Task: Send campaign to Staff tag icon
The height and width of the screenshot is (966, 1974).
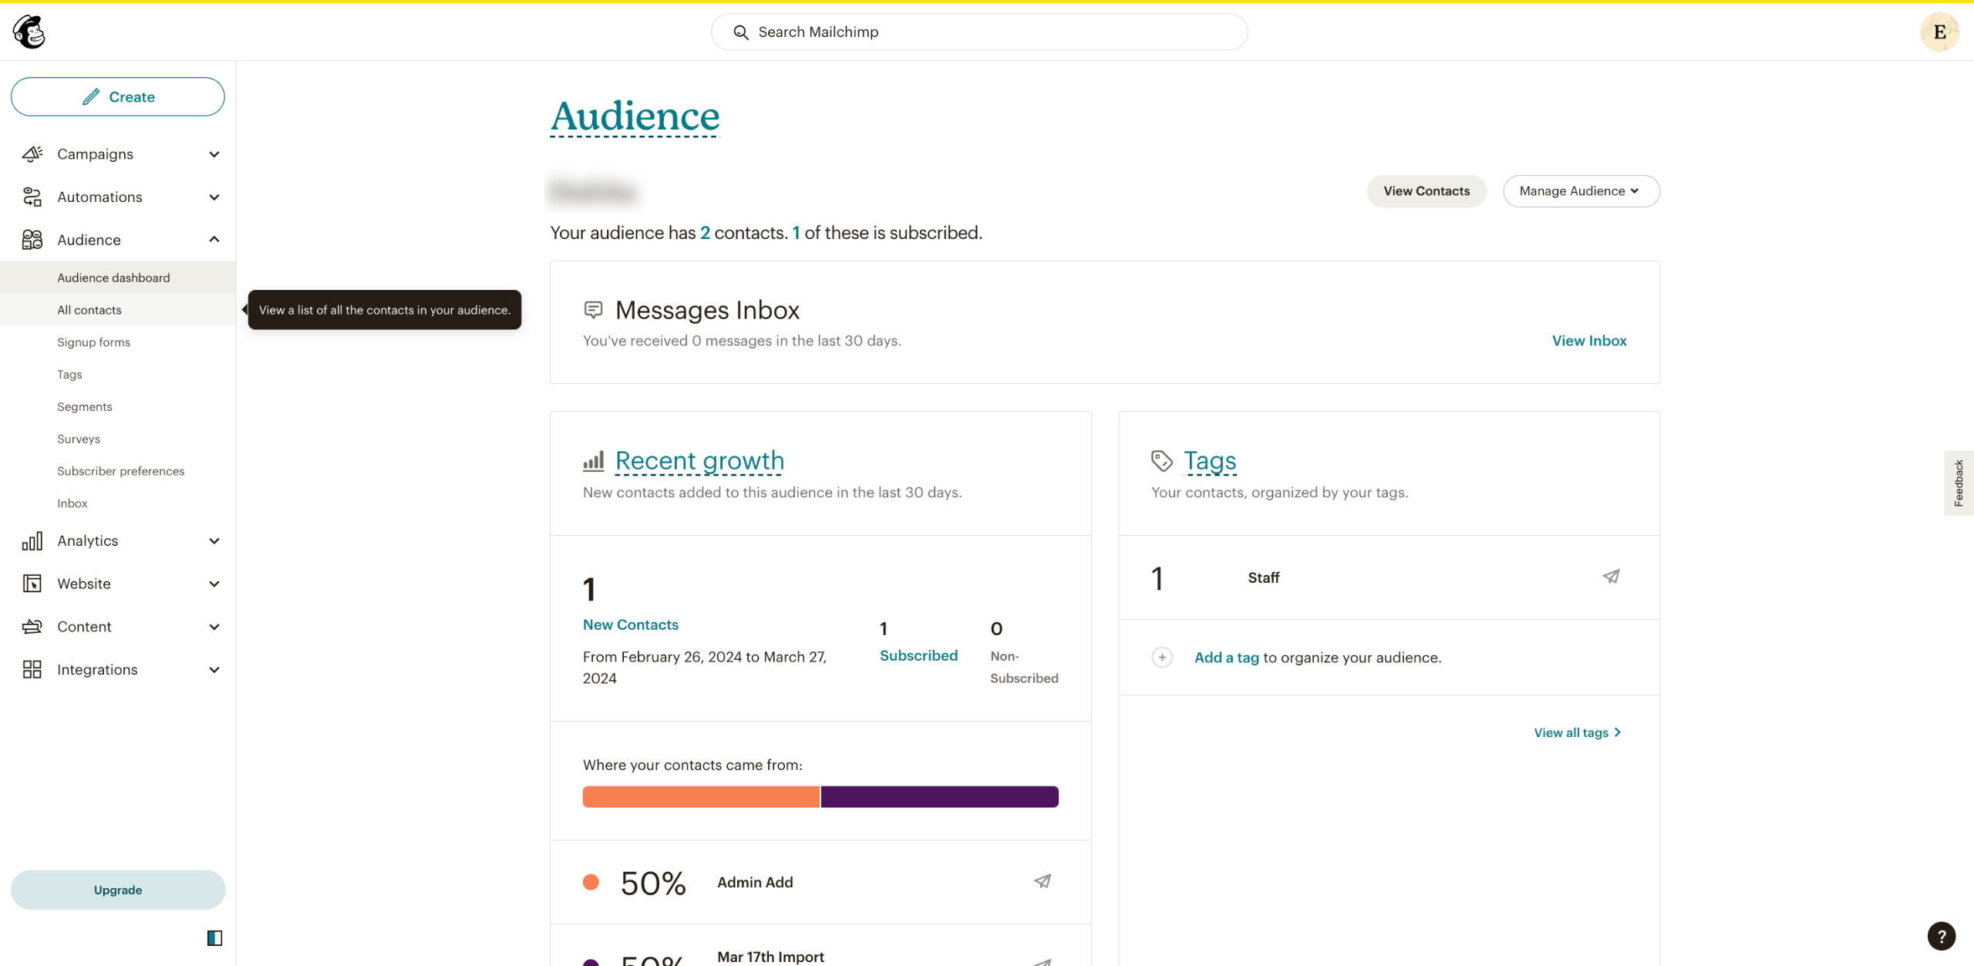Action: (x=1611, y=577)
